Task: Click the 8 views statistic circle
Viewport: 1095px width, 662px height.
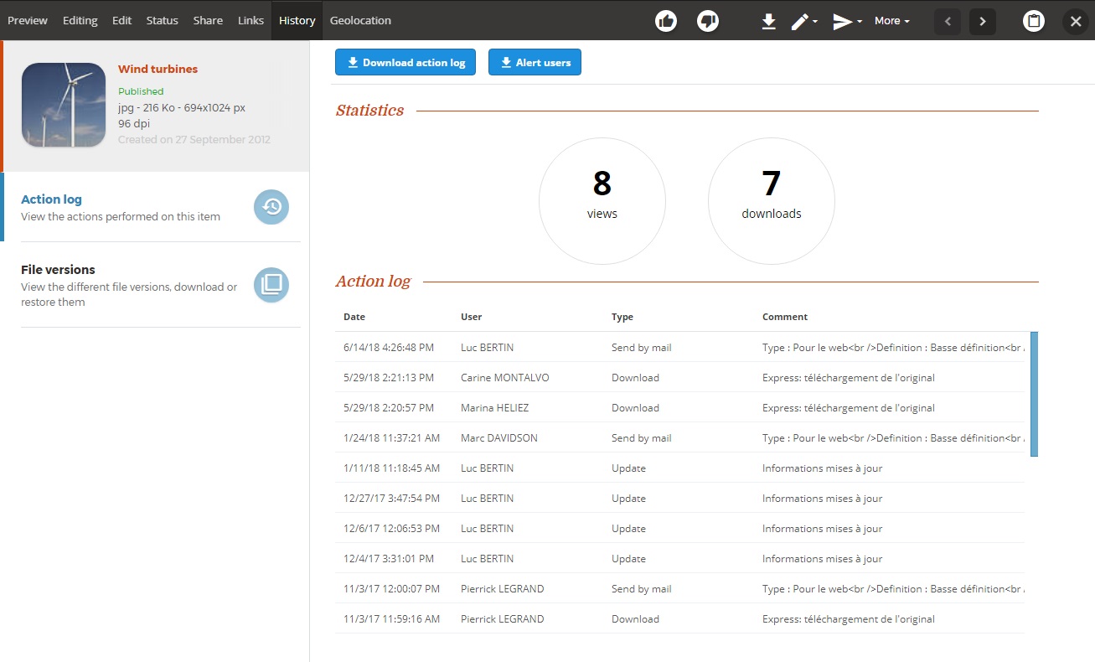Action: pos(602,201)
